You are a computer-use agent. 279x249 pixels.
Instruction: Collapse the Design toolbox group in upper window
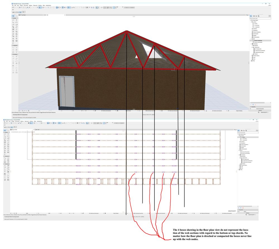pos(12,18)
